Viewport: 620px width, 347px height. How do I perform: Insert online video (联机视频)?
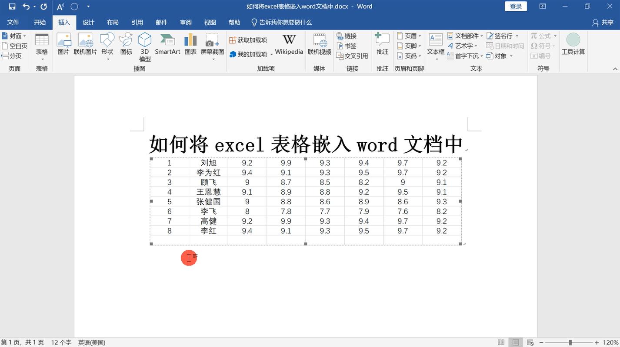[x=320, y=44]
